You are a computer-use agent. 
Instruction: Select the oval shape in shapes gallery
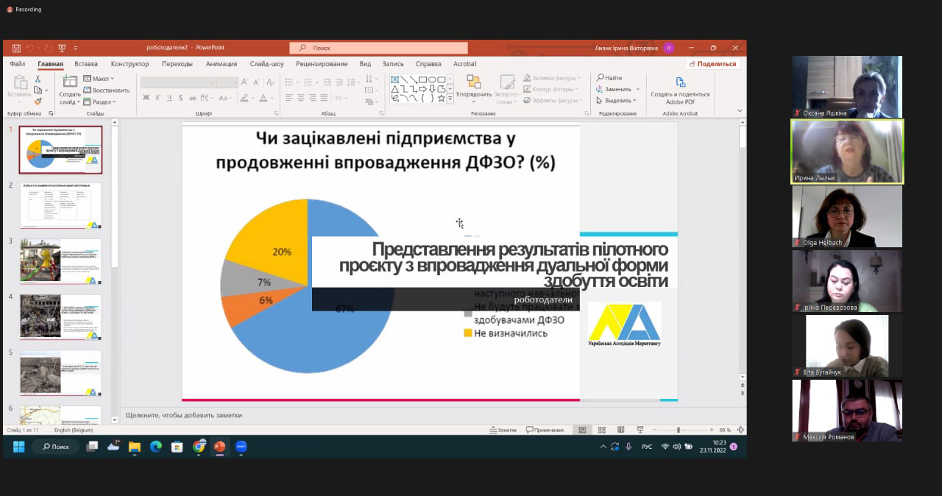click(432, 79)
